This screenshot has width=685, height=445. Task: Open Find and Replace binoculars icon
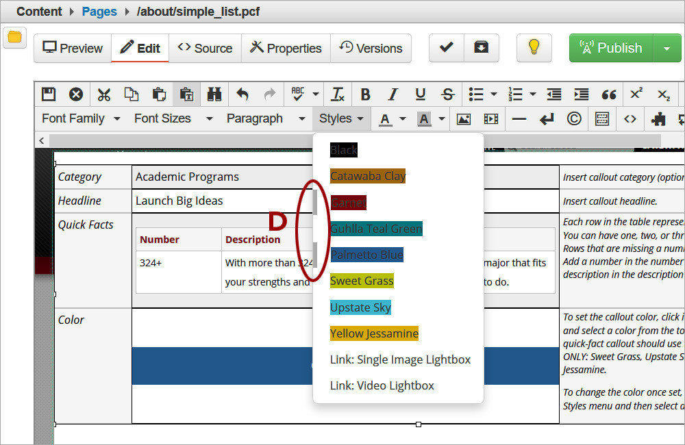[214, 94]
